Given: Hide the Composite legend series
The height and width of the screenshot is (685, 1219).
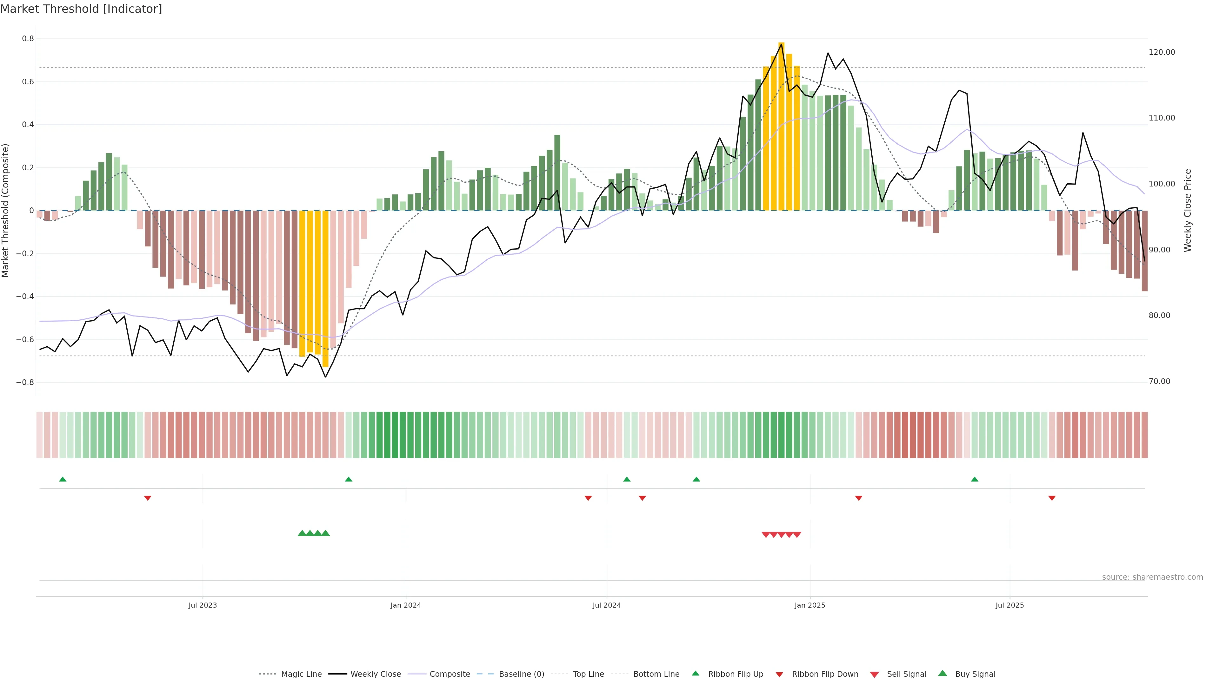Looking at the screenshot, I should coord(450,674).
